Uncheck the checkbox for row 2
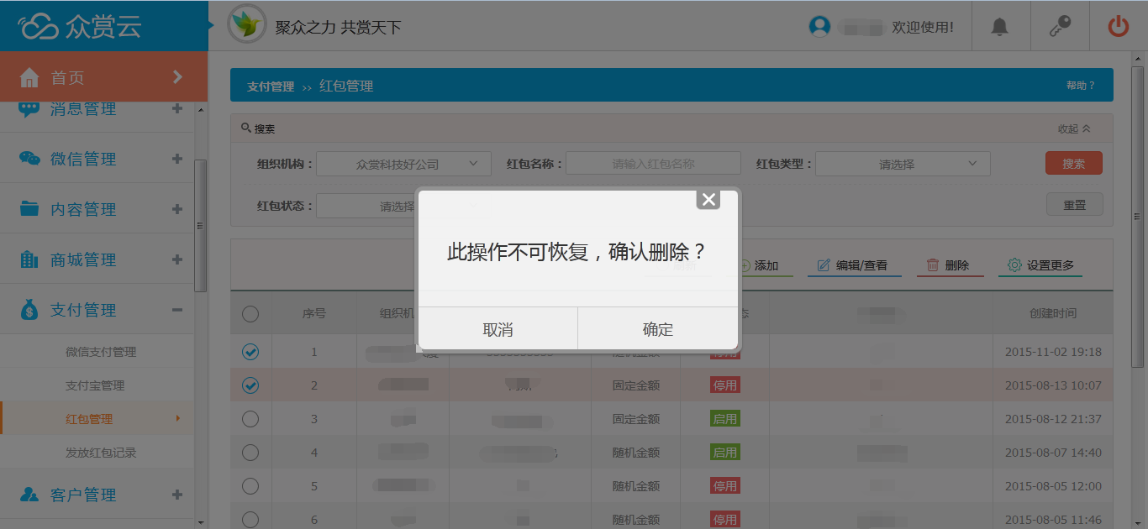The width and height of the screenshot is (1148, 529). (250, 385)
